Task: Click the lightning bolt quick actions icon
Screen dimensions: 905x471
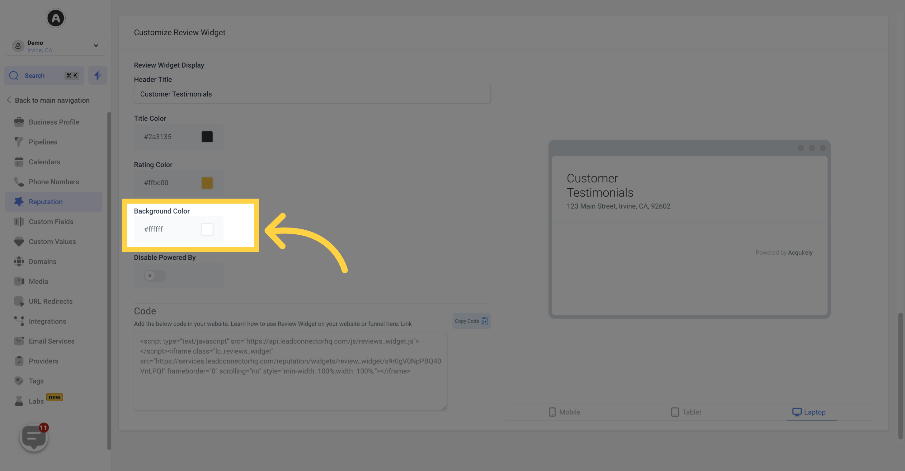Action: [98, 76]
